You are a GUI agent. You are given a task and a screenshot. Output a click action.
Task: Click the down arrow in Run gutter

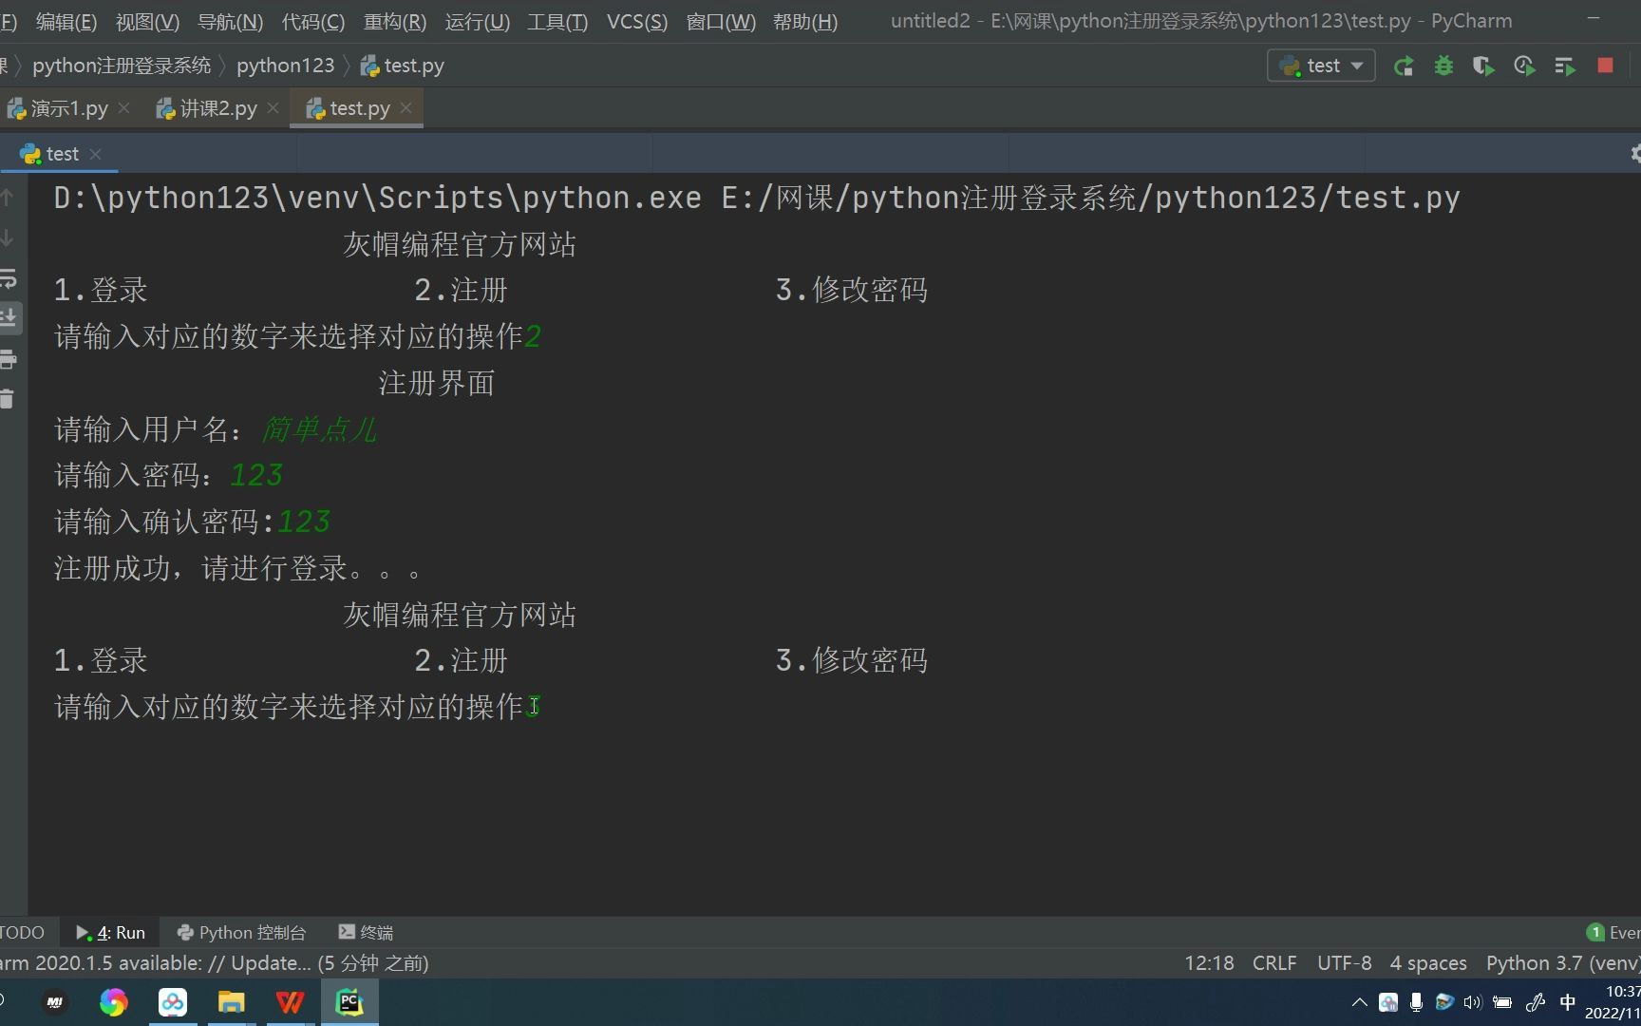coord(8,237)
